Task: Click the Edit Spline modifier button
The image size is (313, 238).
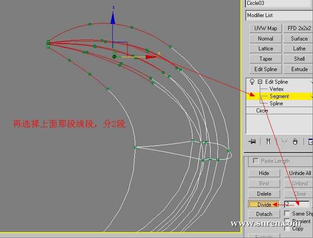Action: (x=266, y=69)
